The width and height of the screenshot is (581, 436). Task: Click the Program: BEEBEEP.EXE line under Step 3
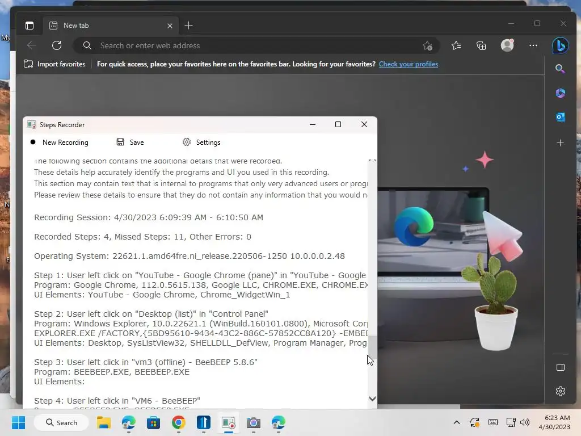112,372
